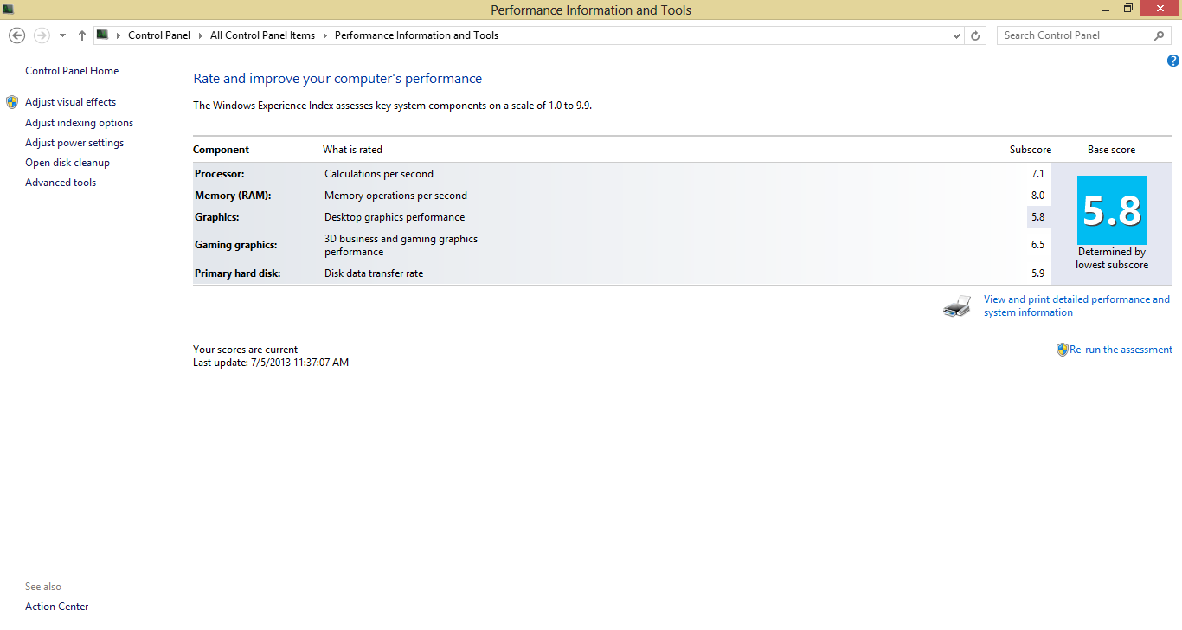Screen dimensions: 1182x630
Task: Click the Control Panel icon in address bar
Action: (x=102, y=35)
